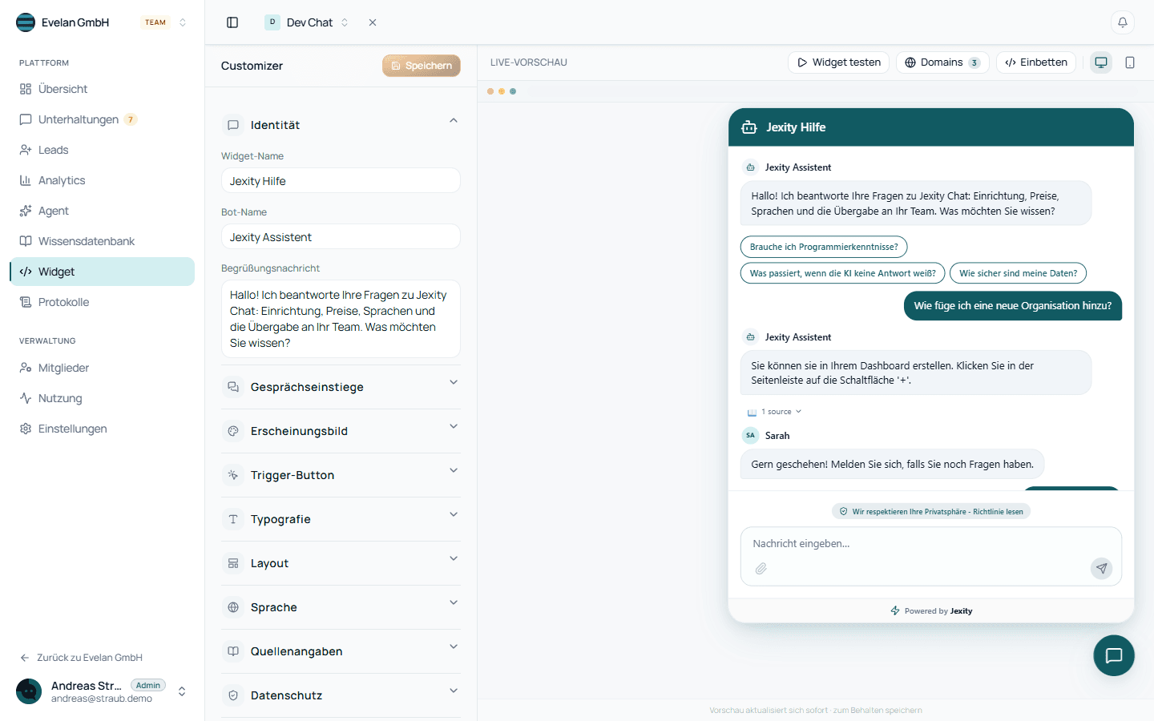Viewport: 1154px width, 721px height.
Task: Open the Andreas Str... user account menu
Action: [x=102, y=691]
